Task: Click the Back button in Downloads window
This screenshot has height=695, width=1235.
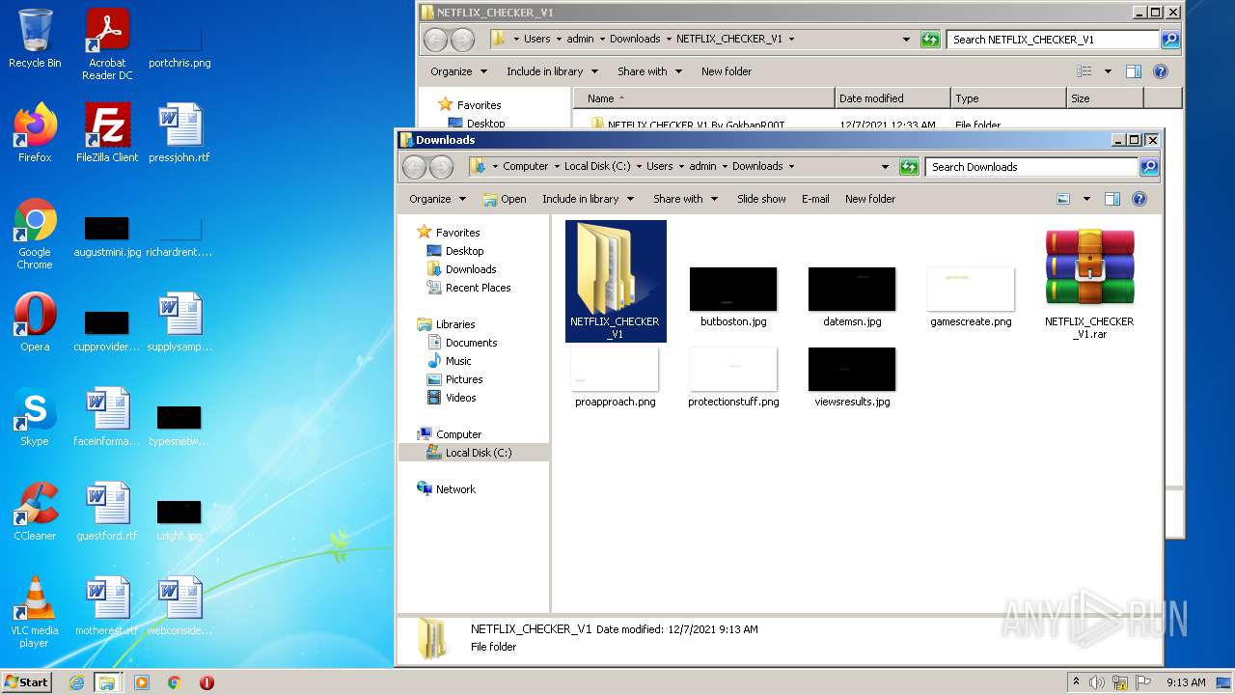Action: tap(415, 167)
